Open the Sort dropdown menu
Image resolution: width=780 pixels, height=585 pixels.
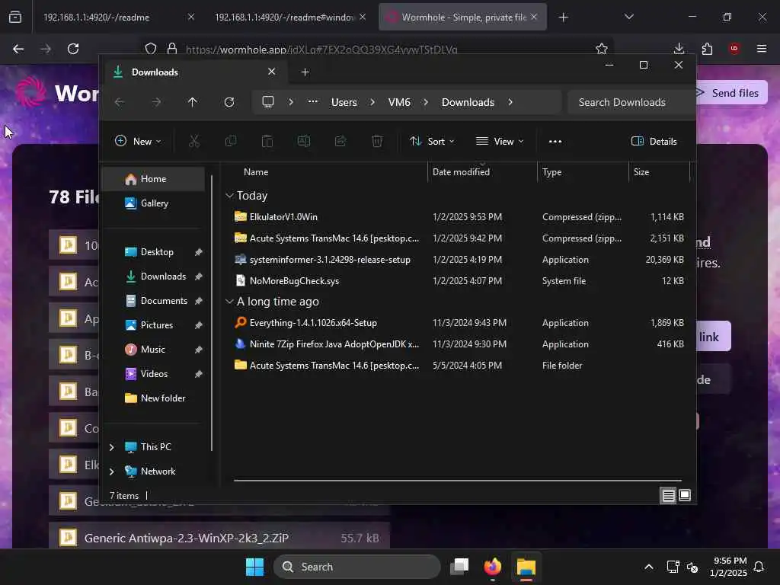tap(432, 141)
